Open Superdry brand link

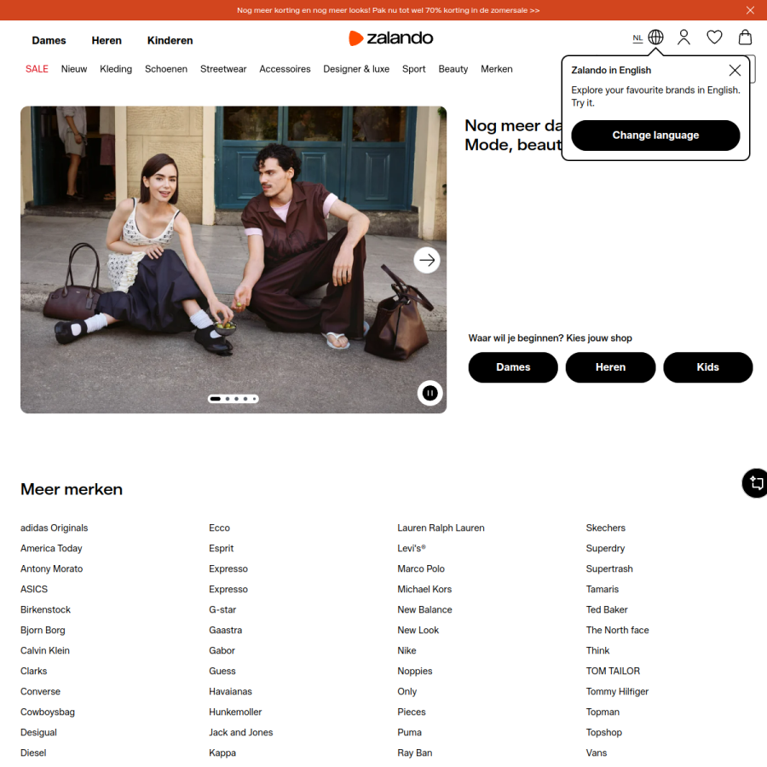point(605,548)
